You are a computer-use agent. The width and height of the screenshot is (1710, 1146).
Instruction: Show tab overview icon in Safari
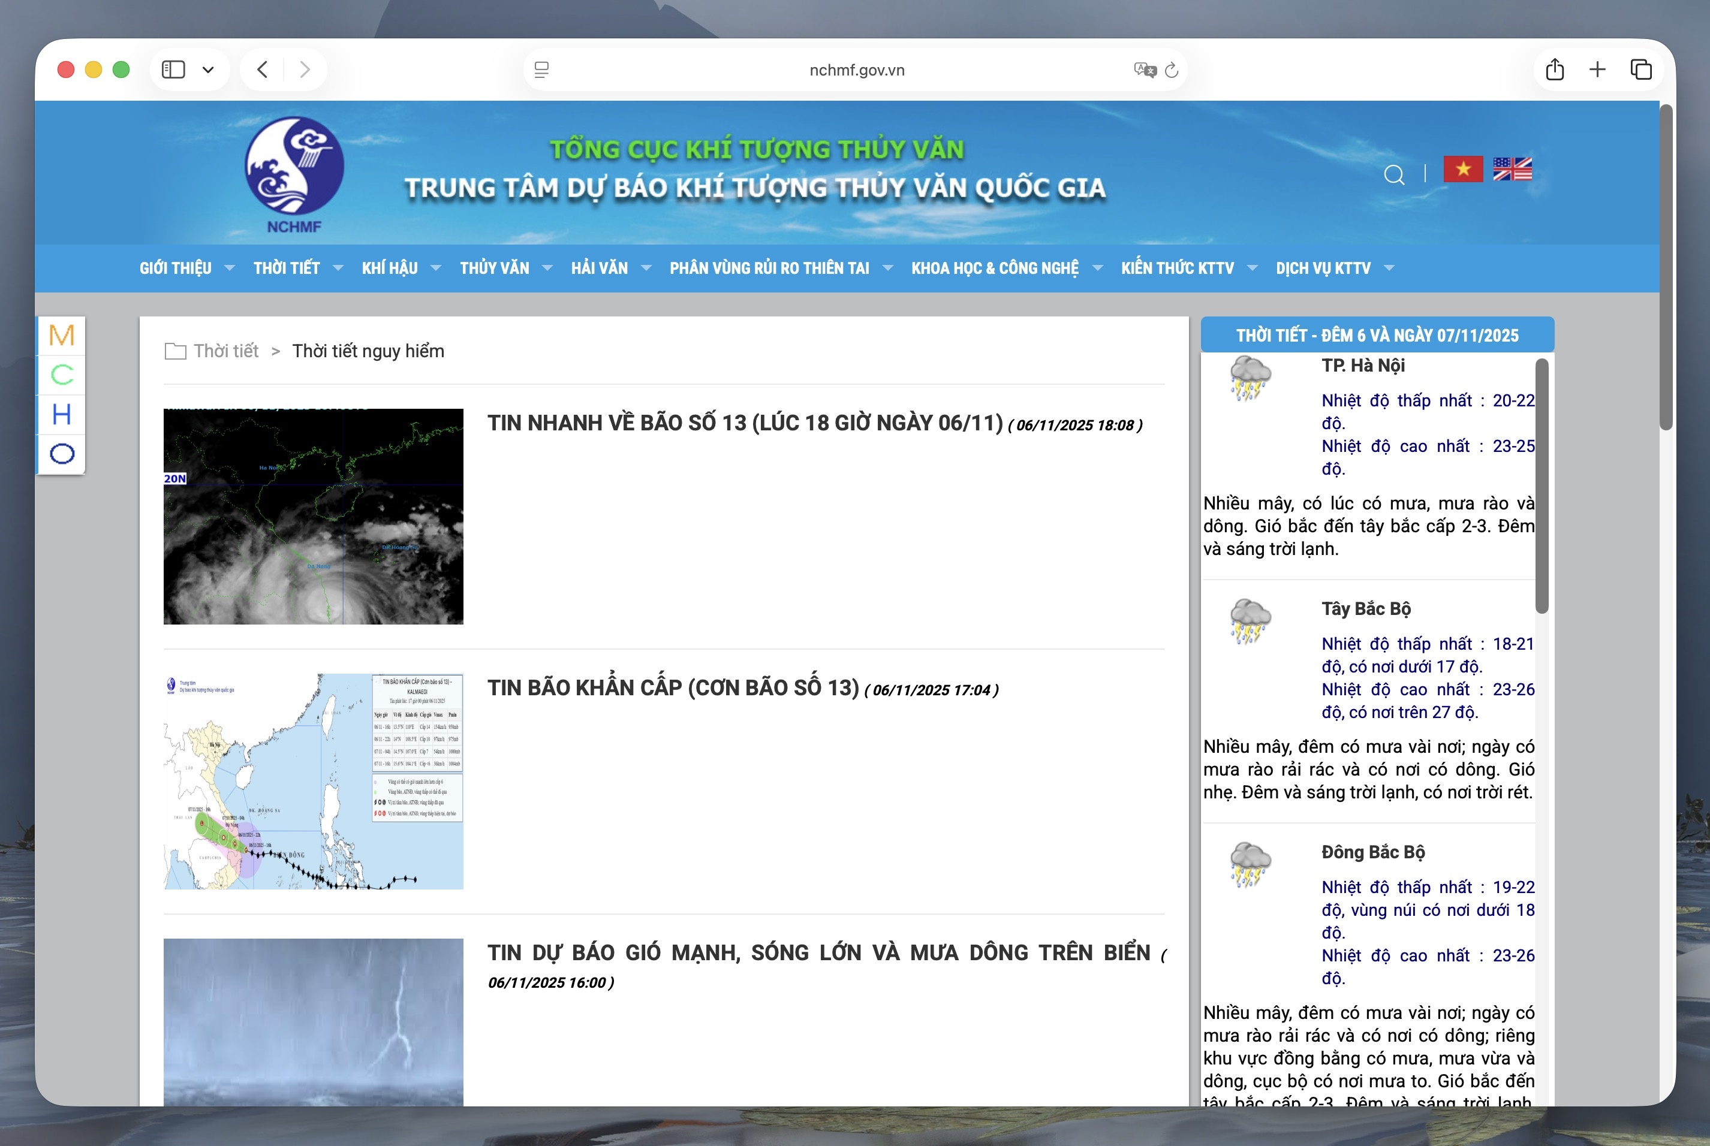(1640, 70)
